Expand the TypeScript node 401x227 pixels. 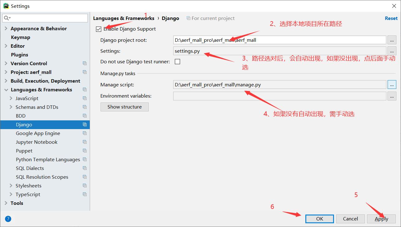click(x=11, y=194)
